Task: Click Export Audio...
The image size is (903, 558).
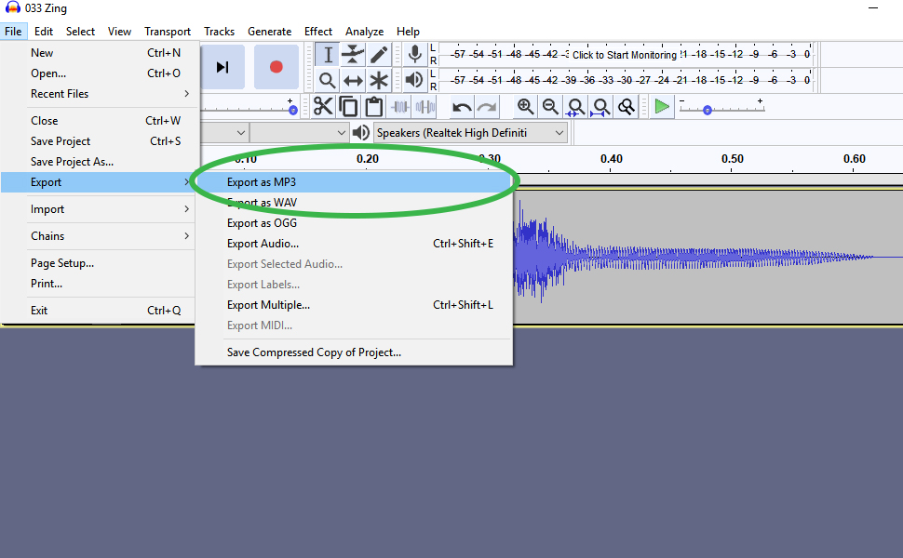Action: (x=354, y=244)
